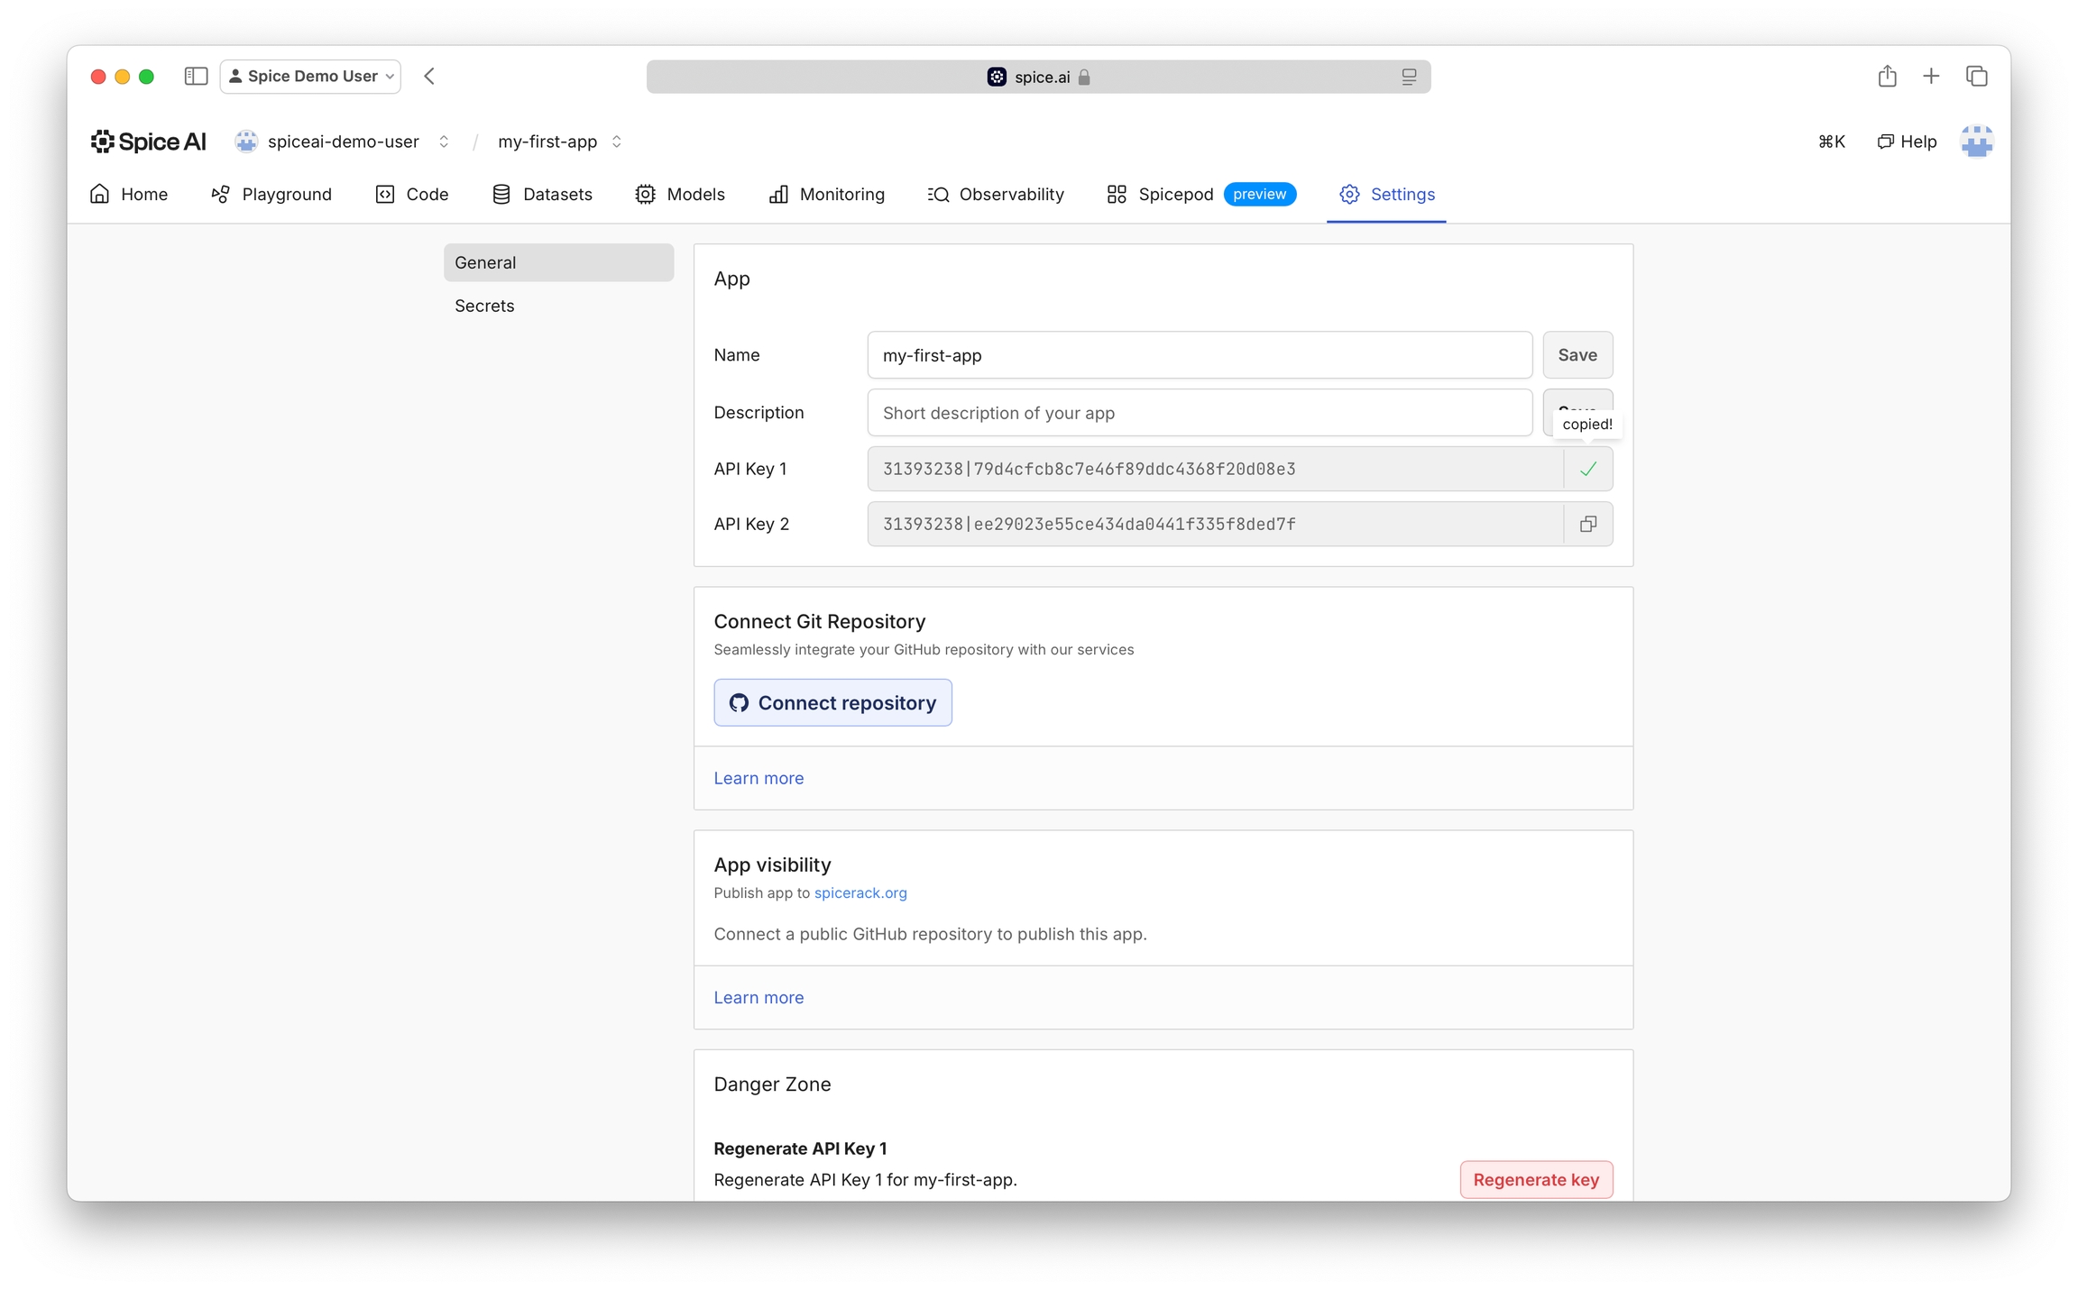This screenshot has height=1290, width=2078.
Task: Show tab overview icon
Action: 1976,77
